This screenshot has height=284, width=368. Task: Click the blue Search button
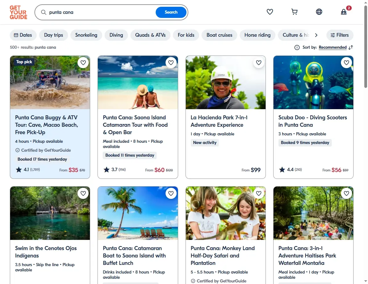171,12
